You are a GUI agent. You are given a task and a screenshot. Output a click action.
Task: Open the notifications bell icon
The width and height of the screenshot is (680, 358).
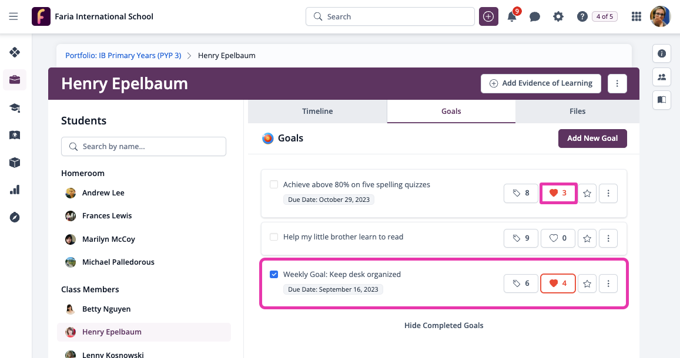tap(512, 16)
